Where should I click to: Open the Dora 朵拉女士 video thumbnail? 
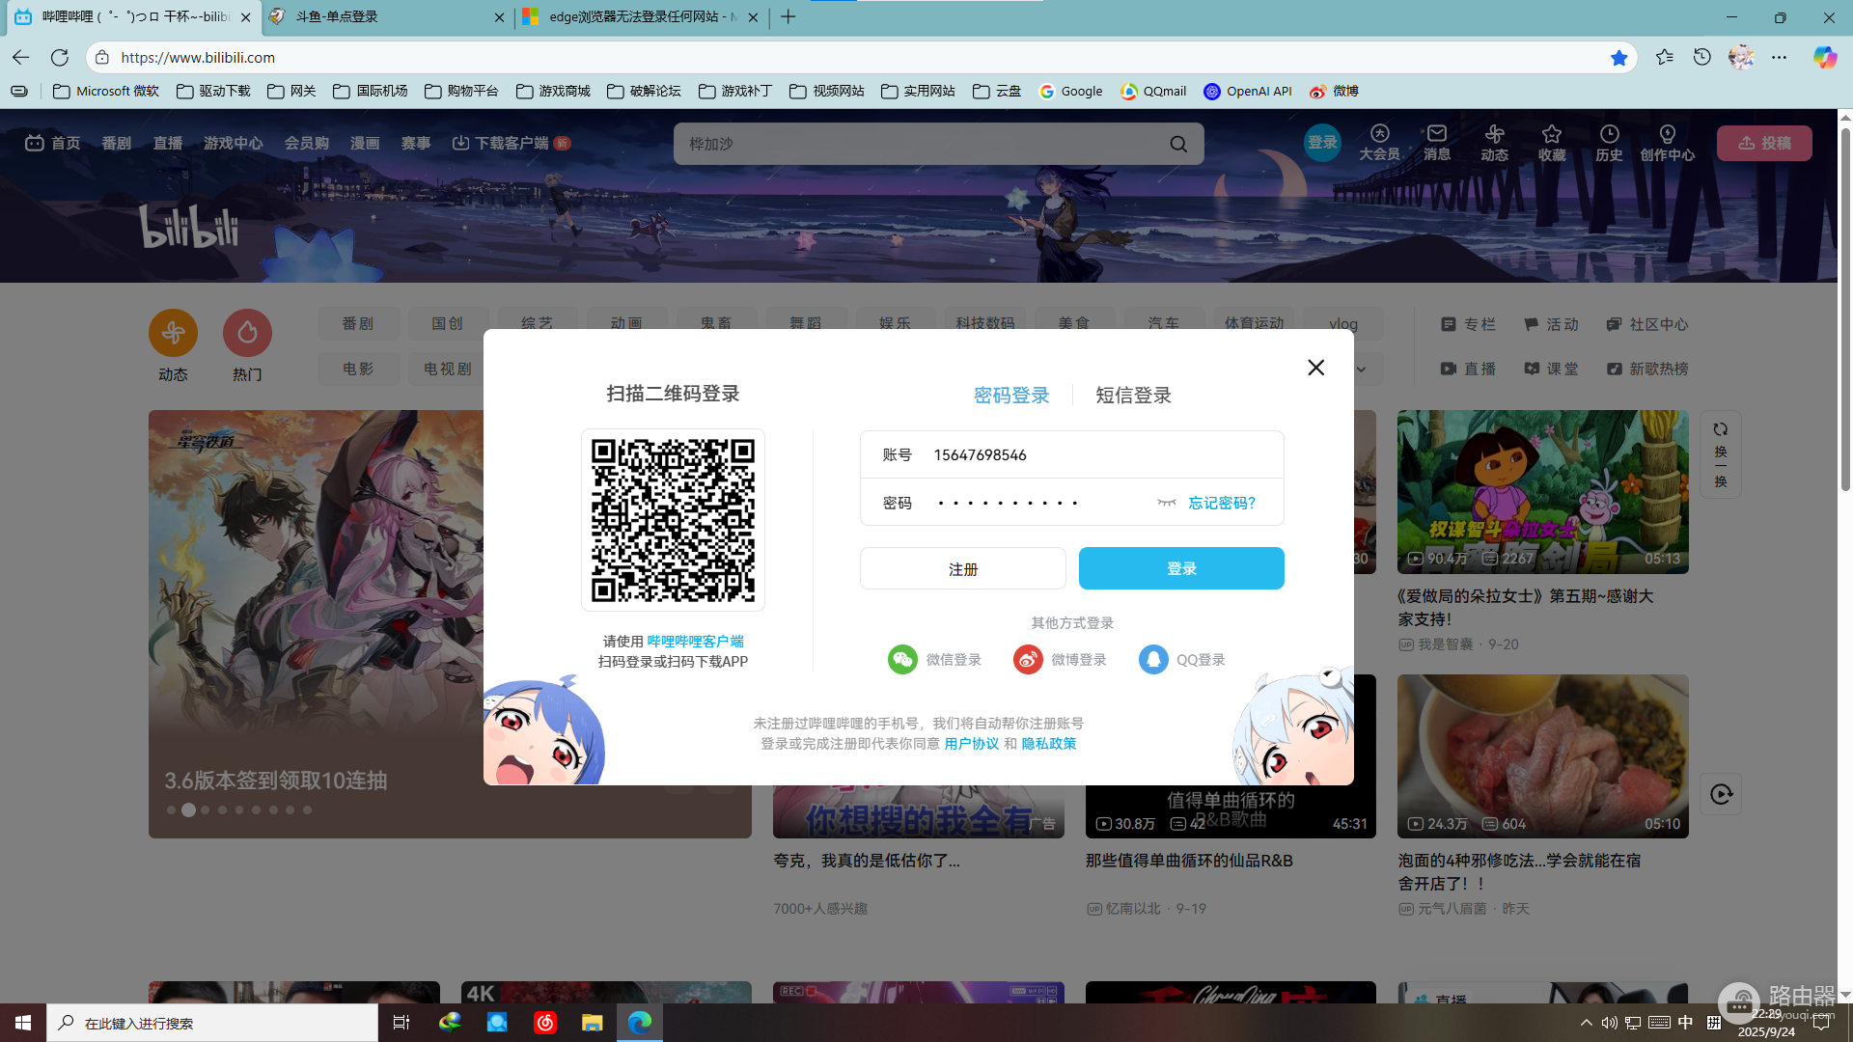click(1542, 492)
